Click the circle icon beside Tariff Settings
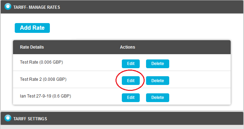 pyautogui.click(x=8, y=118)
